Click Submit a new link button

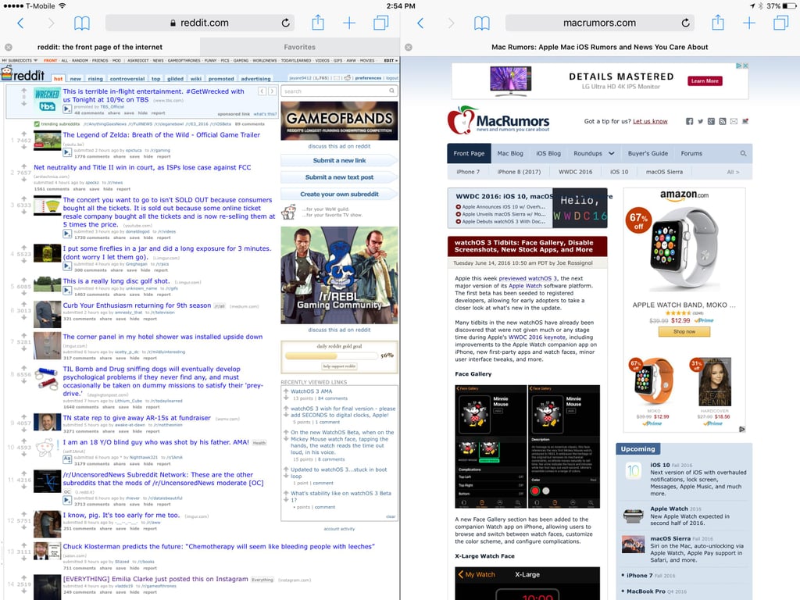[x=339, y=160]
